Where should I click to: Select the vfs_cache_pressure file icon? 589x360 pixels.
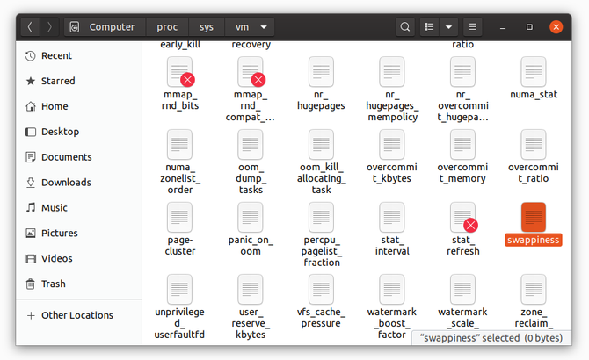(x=321, y=289)
